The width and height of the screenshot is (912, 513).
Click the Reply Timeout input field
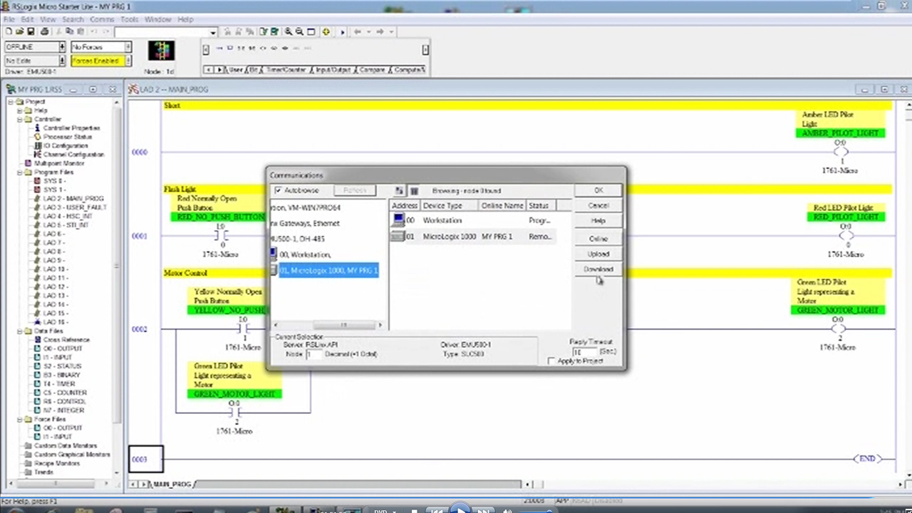tap(585, 352)
